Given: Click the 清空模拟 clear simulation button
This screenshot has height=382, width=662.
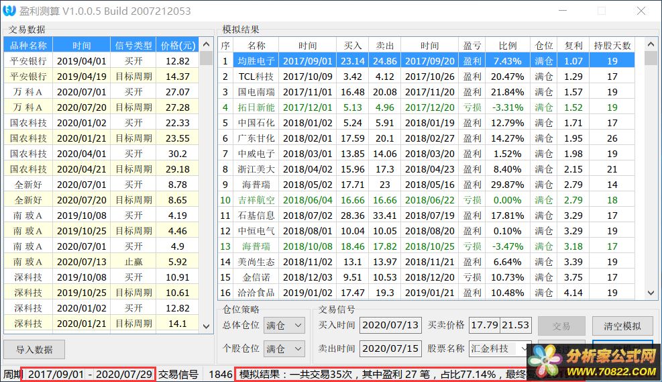Looking at the screenshot, I should (622, 326).
